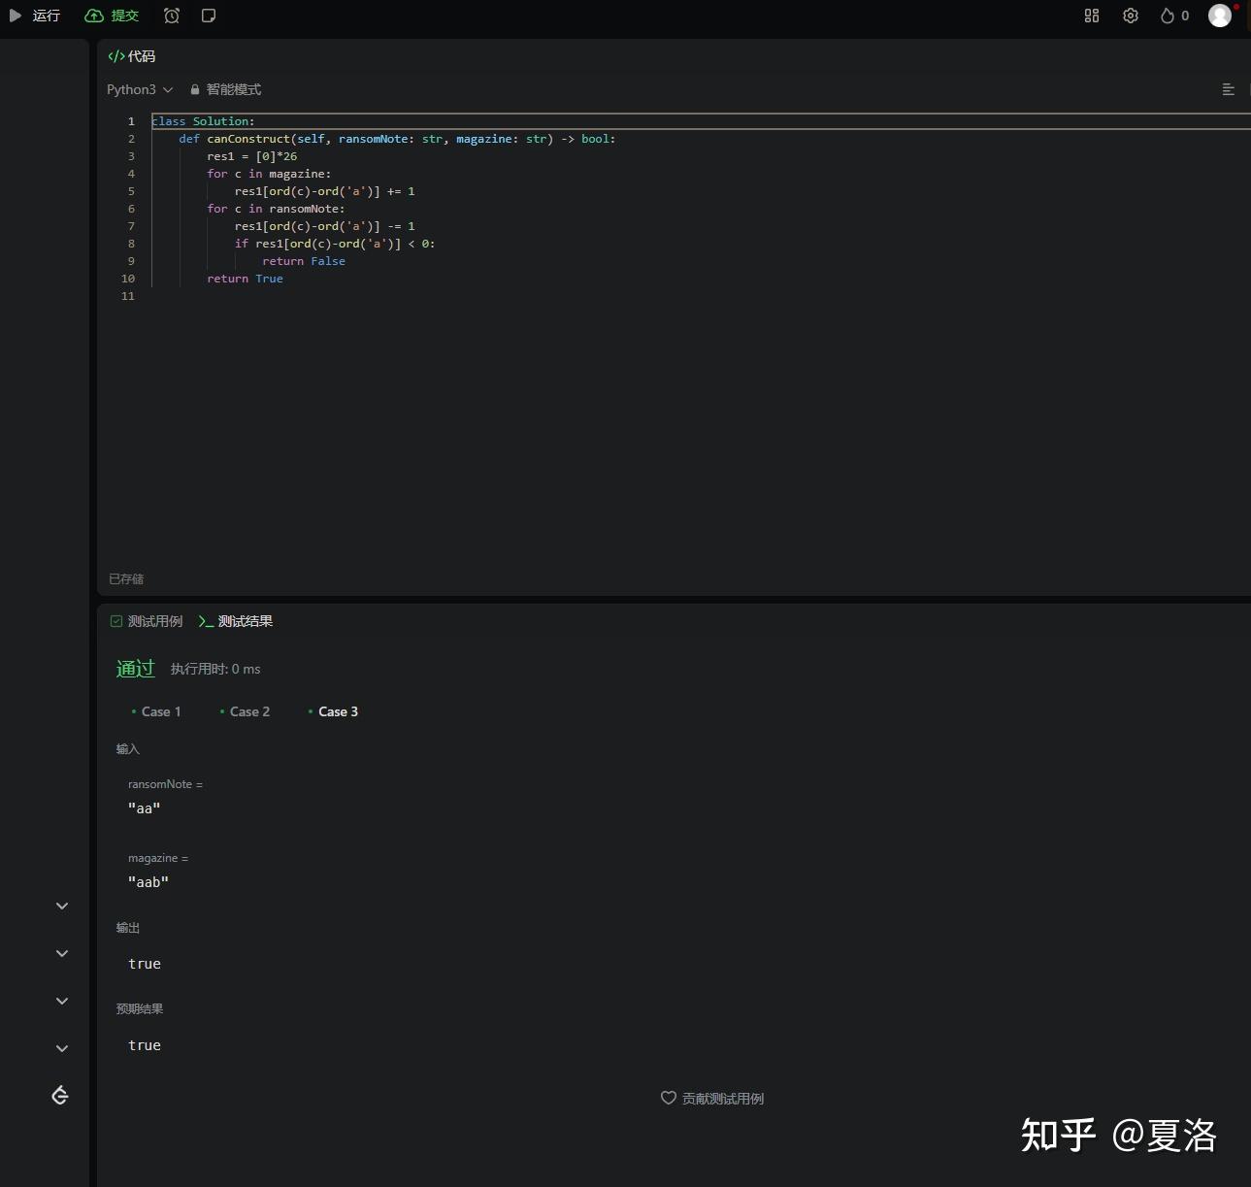
Task: Open the timer alarm clock icon
Action: pos(172,16)
